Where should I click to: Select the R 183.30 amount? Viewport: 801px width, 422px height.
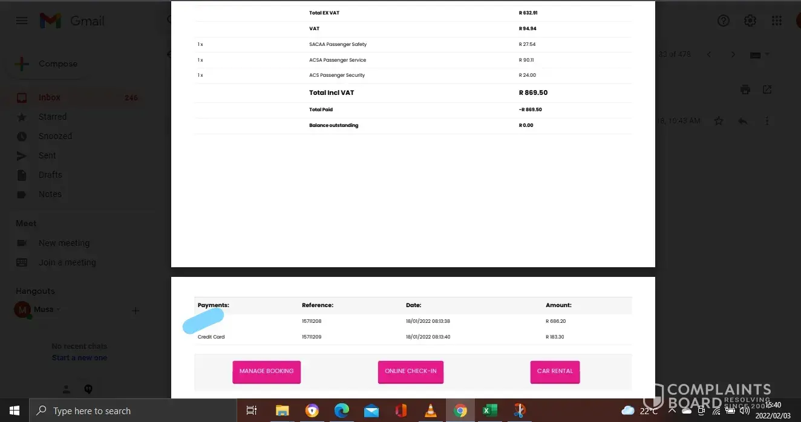[x=555, y=337]
